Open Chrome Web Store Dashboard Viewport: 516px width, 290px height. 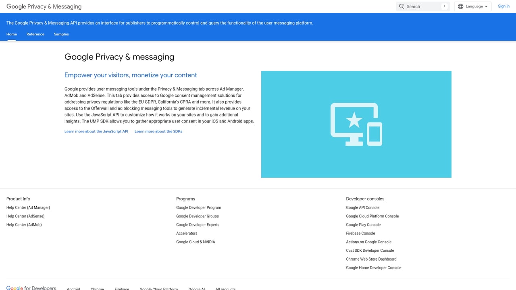[371, 259]
